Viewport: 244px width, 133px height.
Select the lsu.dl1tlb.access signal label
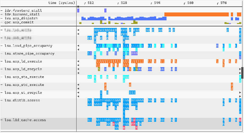[x=22, y=100]
